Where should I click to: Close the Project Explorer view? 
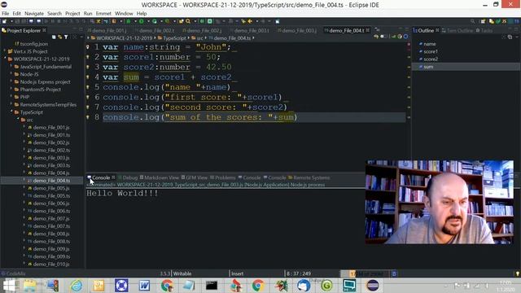tap(44, 30)
